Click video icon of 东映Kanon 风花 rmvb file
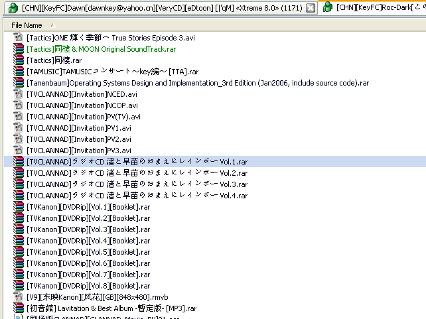Viewport: 426px width, 319px height. coord(18,296)
